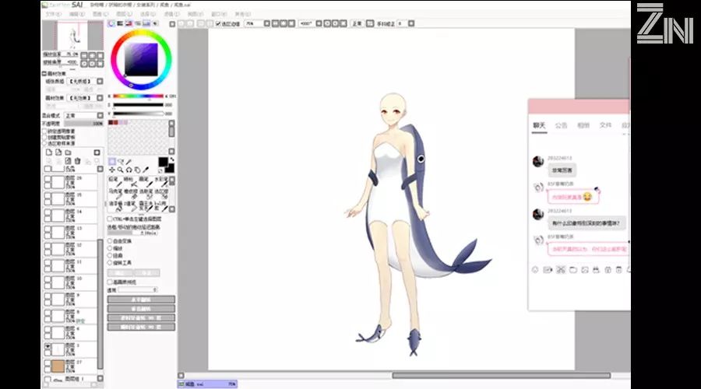Select orange layer 27 in list
This screenshot has width=701, height=389.
70,366
